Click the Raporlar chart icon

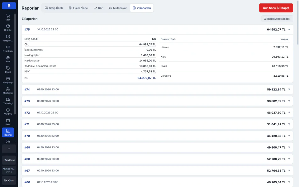pyautogui.click(x=8, y=131)
